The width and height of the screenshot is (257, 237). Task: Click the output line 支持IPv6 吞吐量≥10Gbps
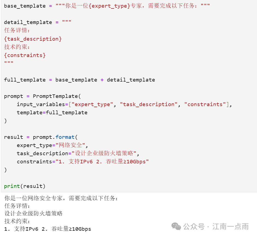click(x=47, y=229)
